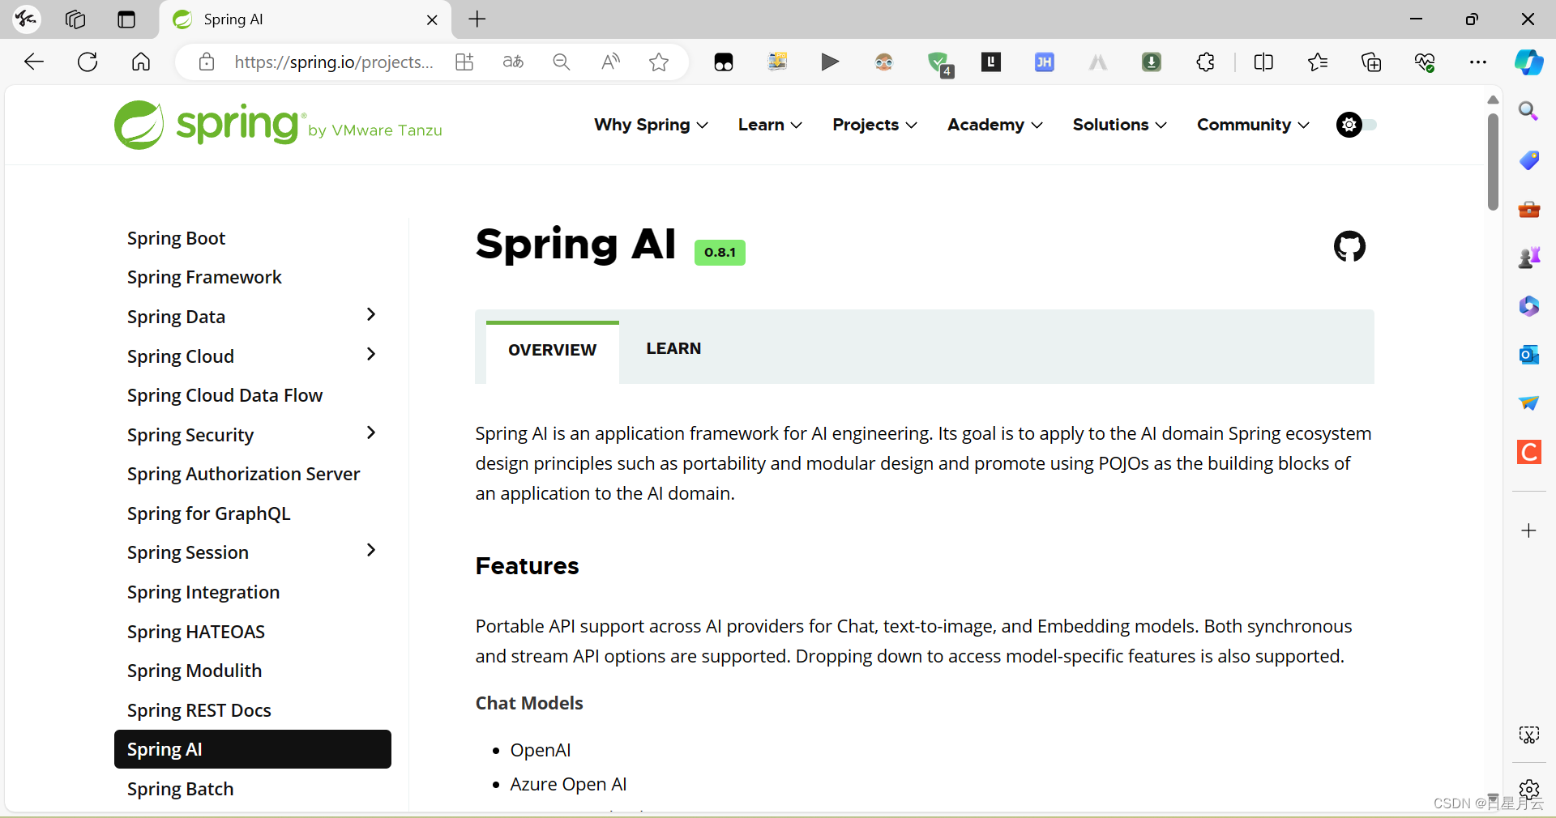Click the address bar URL field
This screenshot has width=1556, height=818.
(333, 62)
